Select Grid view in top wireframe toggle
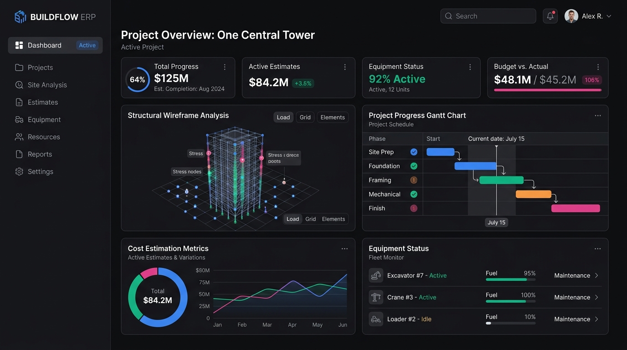Image resolution: width=627 pixels, height=350 pixels. coord(305,117)
